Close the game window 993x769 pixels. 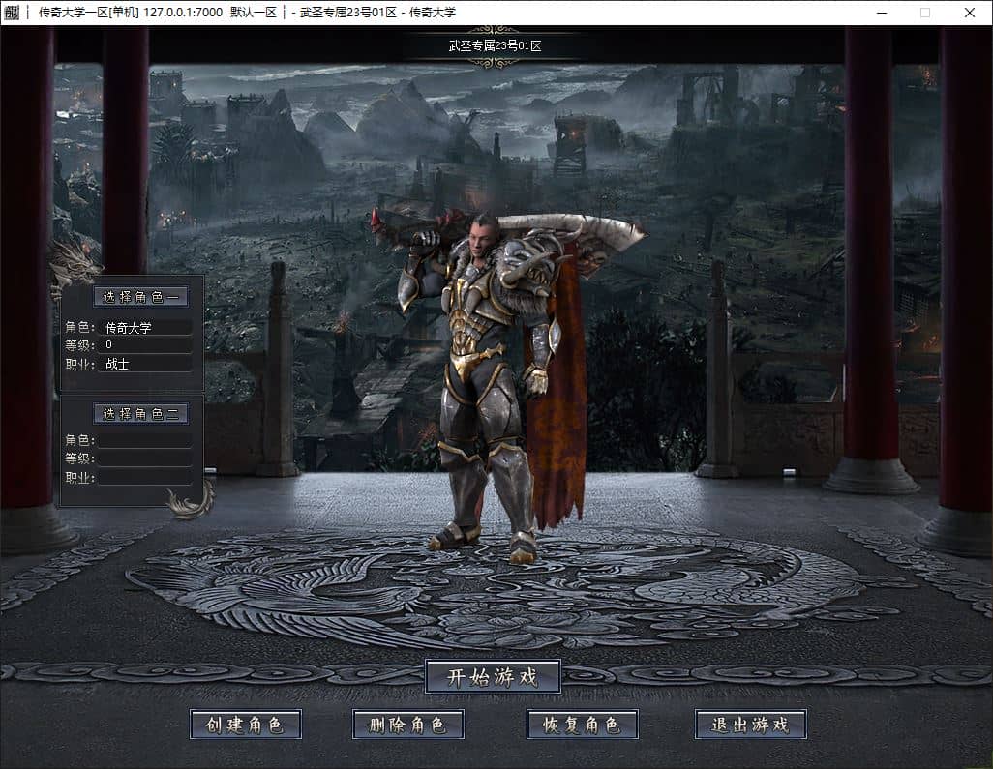coord(970,12)
